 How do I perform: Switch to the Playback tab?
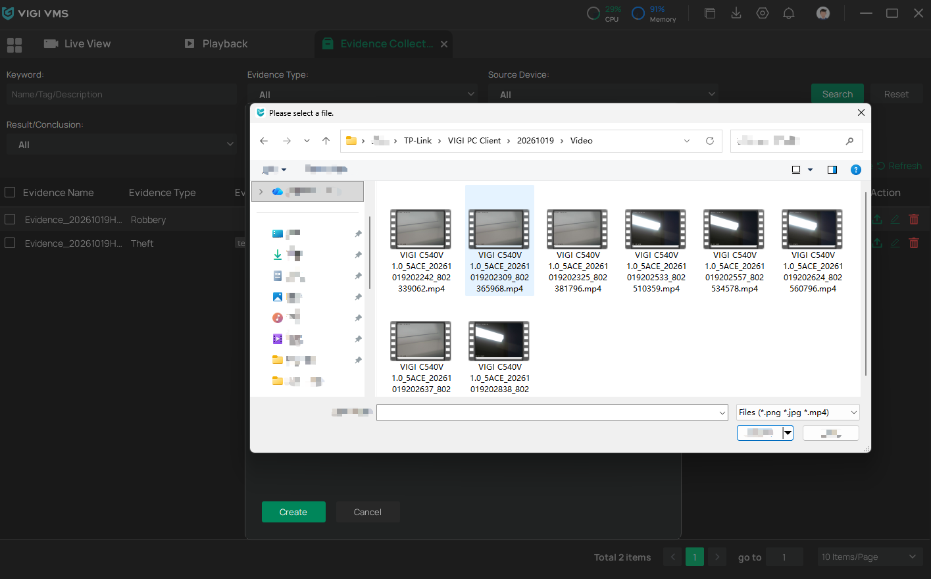click(x=216, y=44)
